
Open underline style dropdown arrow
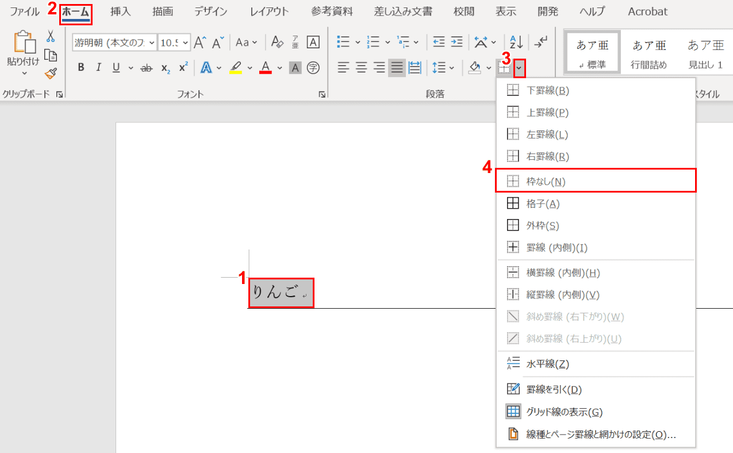pos(131,68)
